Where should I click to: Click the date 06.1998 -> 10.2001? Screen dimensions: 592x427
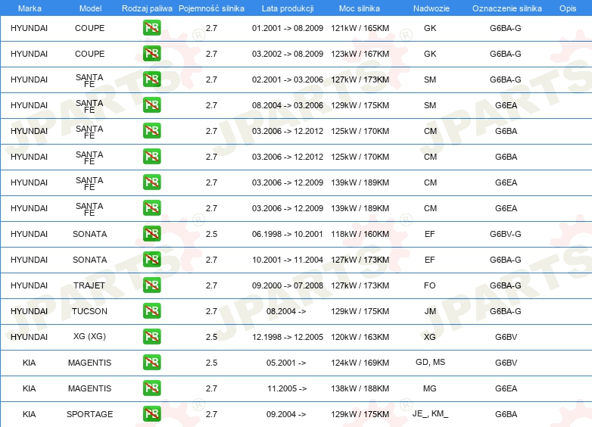(x=288, y=234)
